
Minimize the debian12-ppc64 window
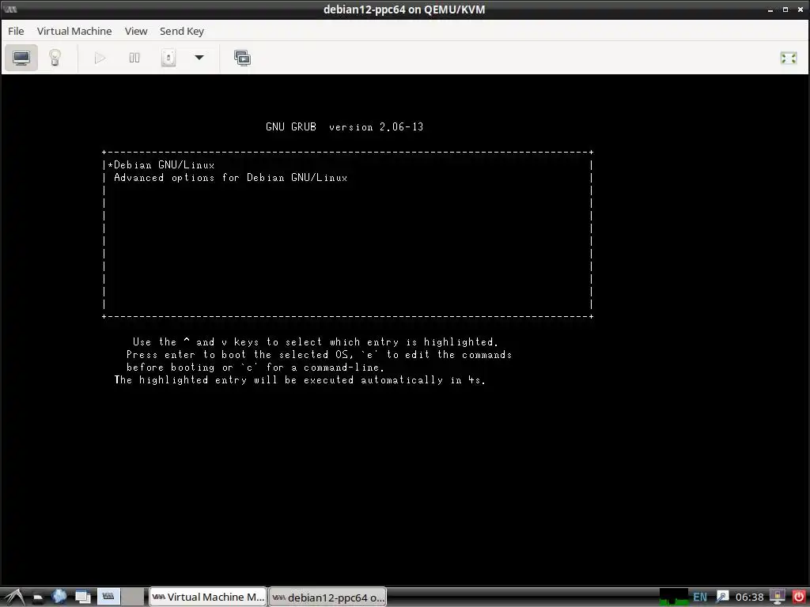770,9
